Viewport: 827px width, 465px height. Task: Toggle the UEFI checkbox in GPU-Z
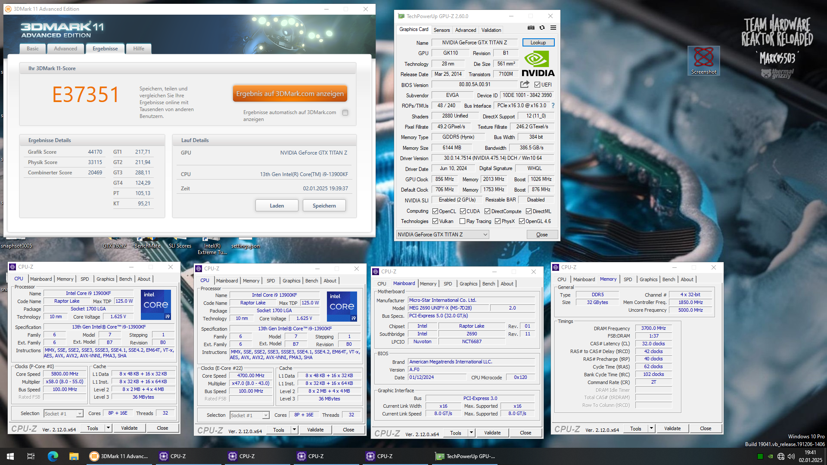[537, 85]
